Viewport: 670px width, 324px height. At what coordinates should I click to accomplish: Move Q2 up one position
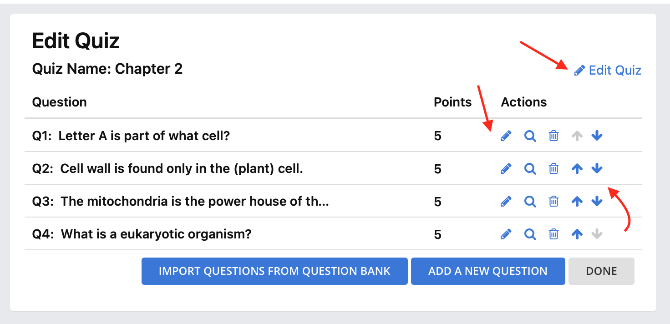[x=577, y=168]
